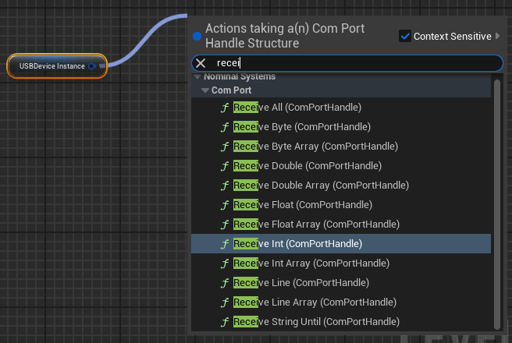Select Receive Float Array (ComPortHandle) entry
Image resolution: width=512 pixels, height=343 pixels.
[316, 225]
